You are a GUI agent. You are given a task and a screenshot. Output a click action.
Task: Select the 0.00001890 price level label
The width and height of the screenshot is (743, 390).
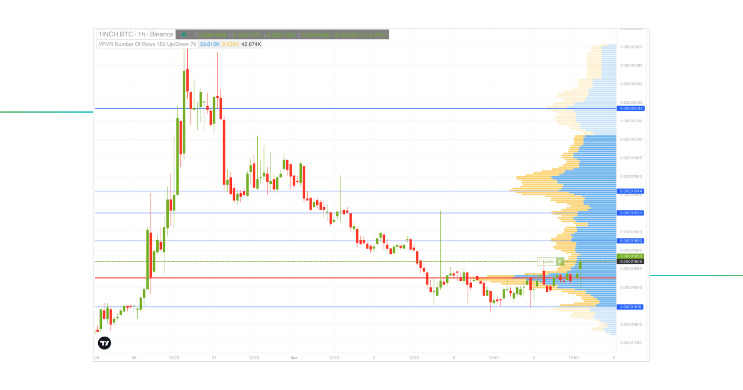pos(631,241)
